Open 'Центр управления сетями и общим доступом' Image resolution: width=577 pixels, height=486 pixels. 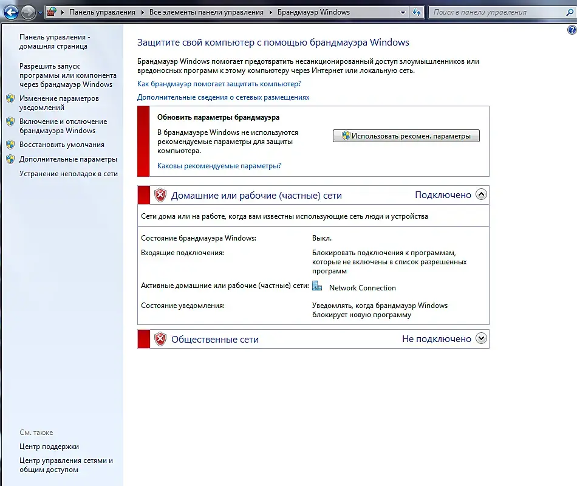66,465
